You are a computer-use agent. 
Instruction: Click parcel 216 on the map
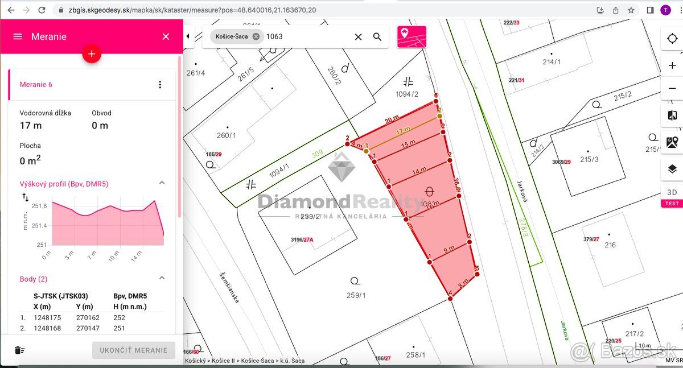(610, 245)
